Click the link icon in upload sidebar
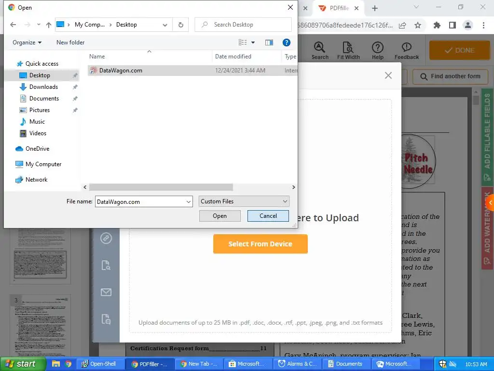Viewport: 494px width, 371px height. coord(106,238)
